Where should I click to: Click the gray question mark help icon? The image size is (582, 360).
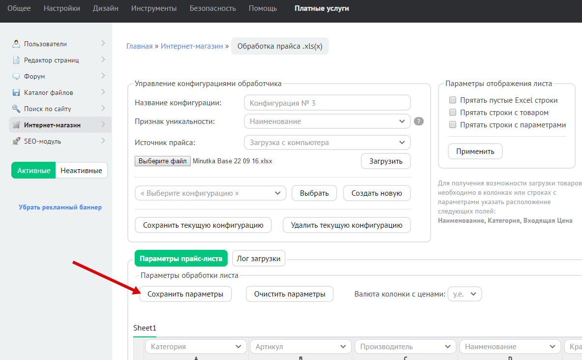pos(419,121)
